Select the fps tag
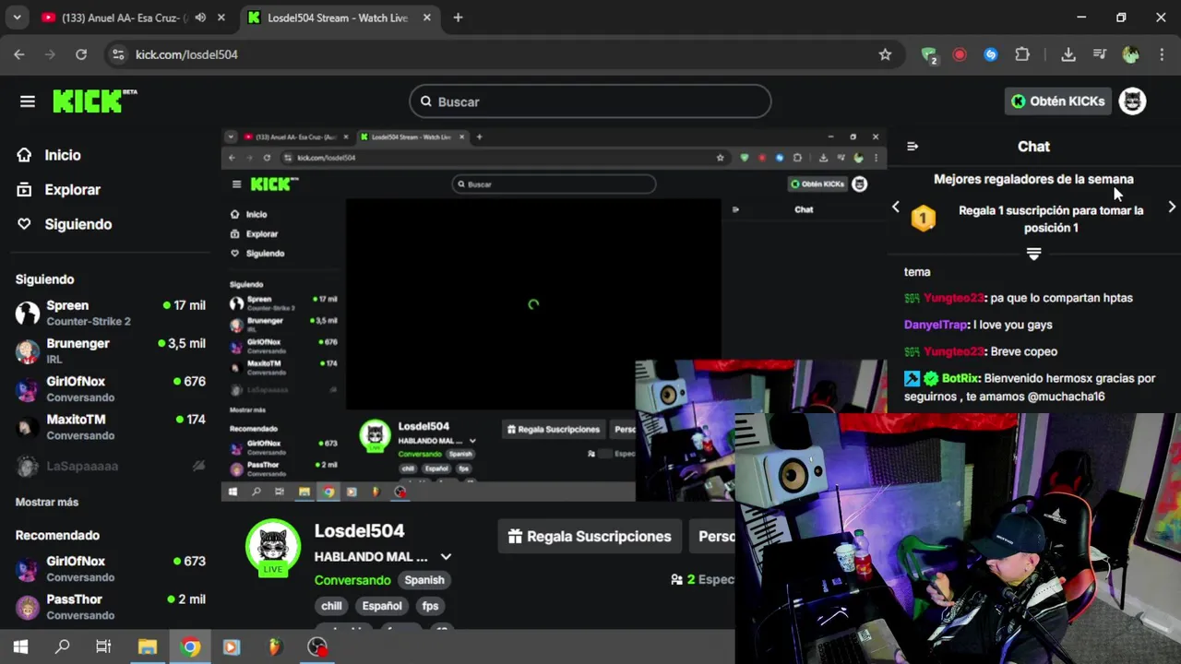 point(430,606)
